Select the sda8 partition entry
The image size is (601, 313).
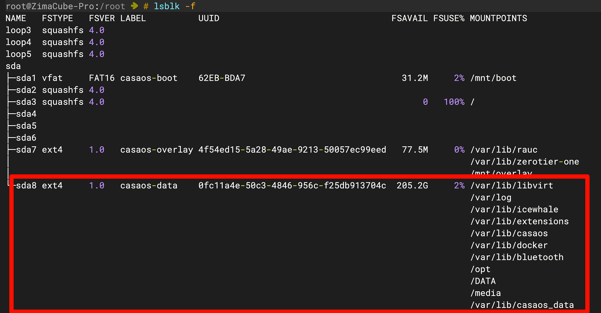tap(26, 186)
